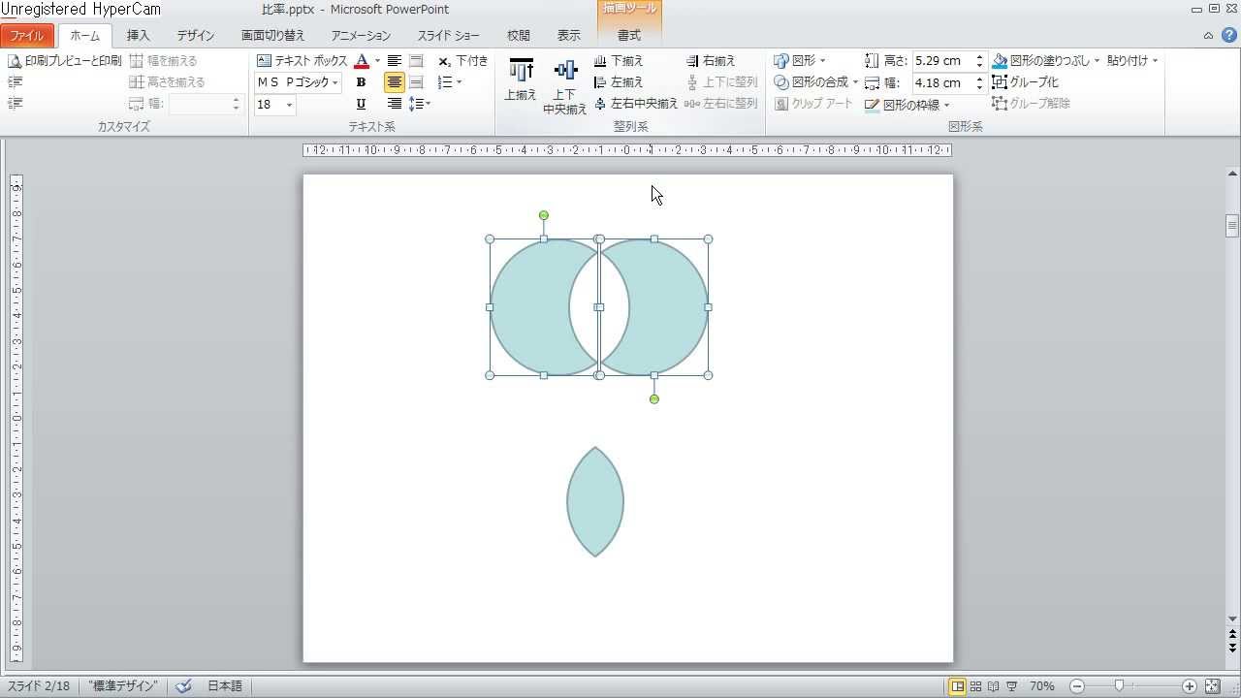Click the shape fill paint bucket

pos(1001,61)
